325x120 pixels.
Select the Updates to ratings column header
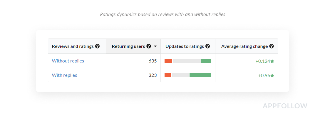point(185,46)
